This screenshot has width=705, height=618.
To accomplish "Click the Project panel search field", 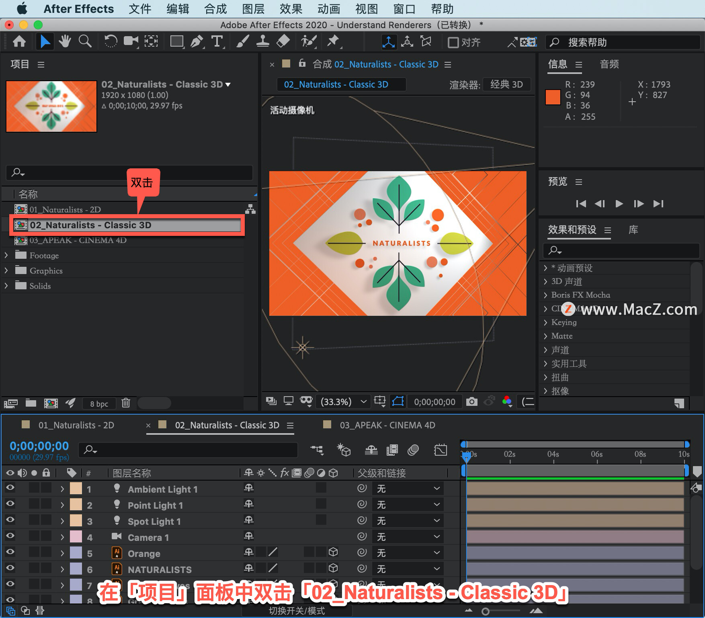I will [x=129, y=172].
